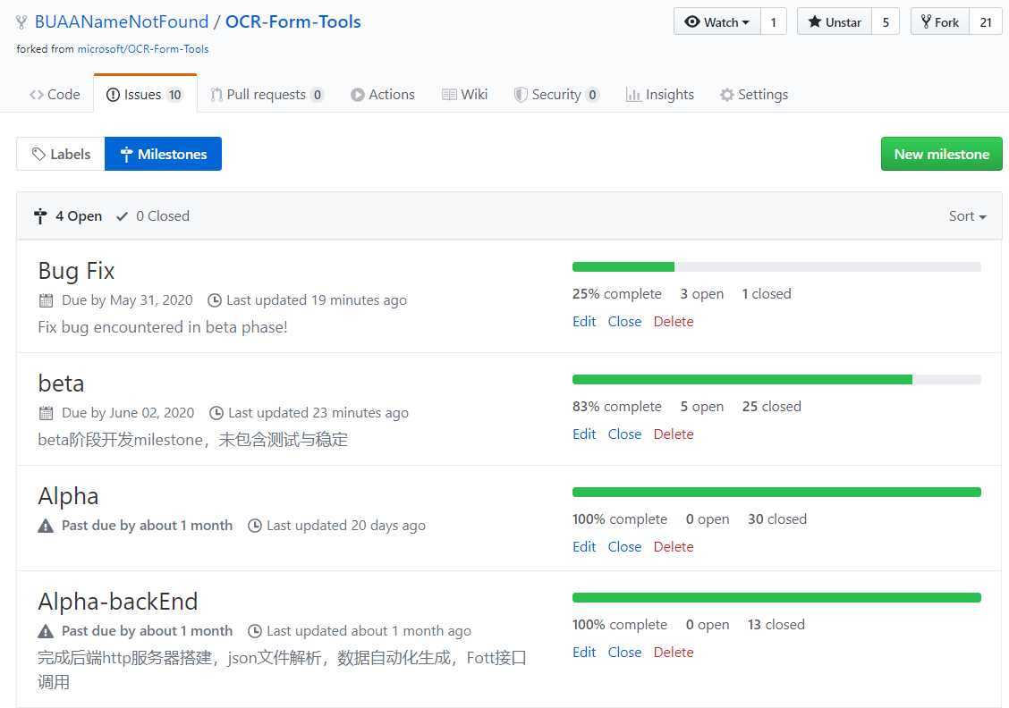
Task: Open the forks count 21
Action: click(x=986, y=21)
